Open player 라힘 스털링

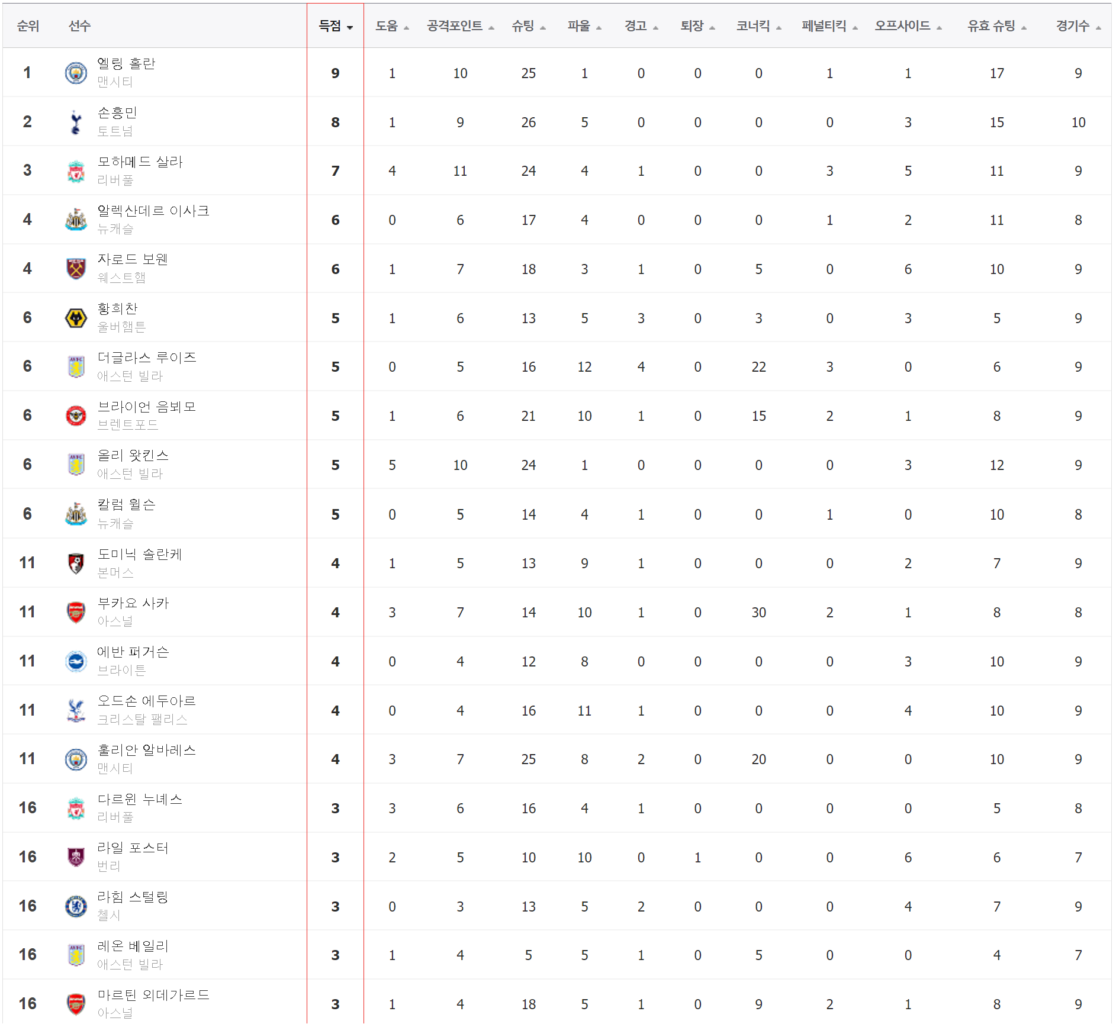(133, 897)
